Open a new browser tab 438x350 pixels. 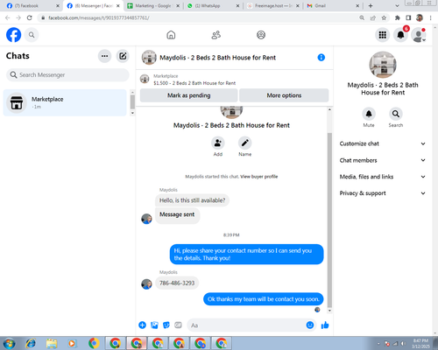pyautogui.click(x=371, y=6)
